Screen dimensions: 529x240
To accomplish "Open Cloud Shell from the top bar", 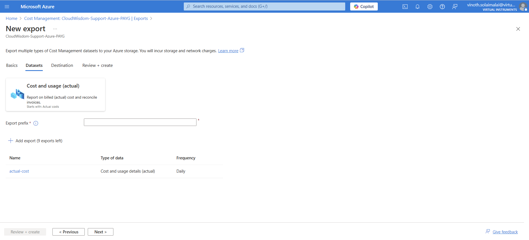I will point(405,7).
